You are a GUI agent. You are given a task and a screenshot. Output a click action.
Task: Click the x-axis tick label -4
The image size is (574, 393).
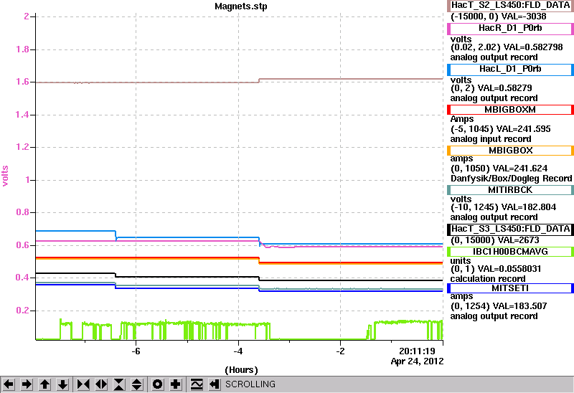pos(238,351)
